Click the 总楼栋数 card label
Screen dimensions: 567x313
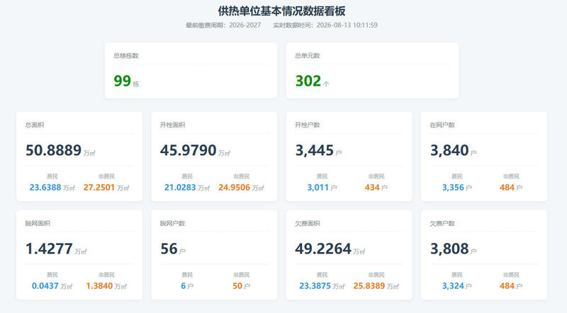126,56
